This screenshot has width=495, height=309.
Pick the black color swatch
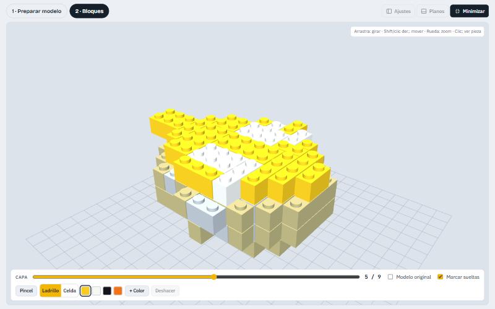[x=107, y=290]
